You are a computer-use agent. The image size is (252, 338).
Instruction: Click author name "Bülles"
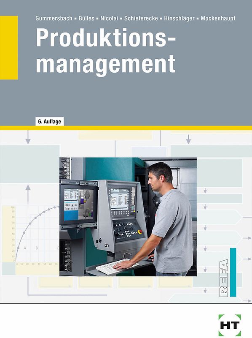[x=86, y=18]
